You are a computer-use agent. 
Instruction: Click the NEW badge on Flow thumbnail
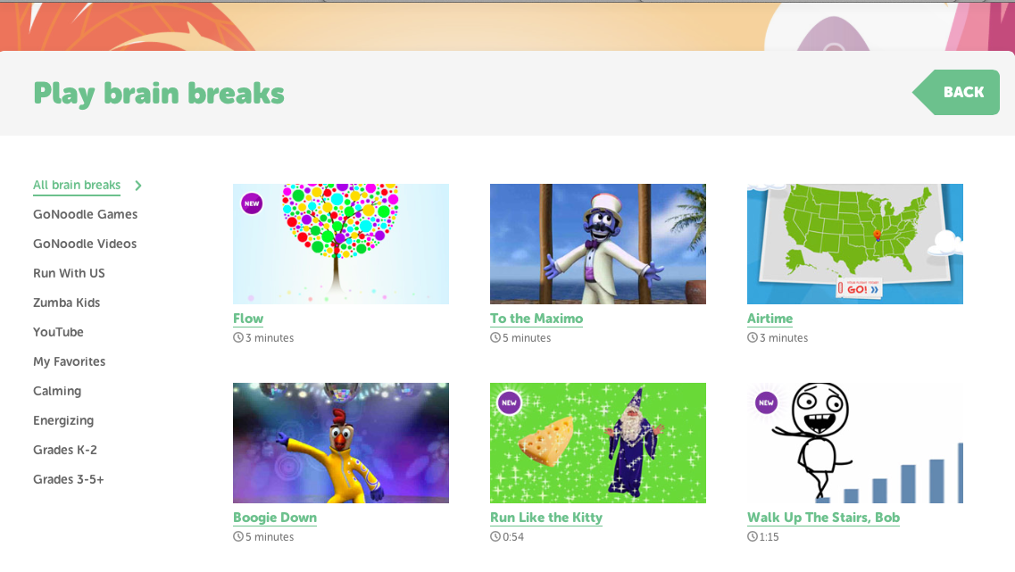pos(252,203)
